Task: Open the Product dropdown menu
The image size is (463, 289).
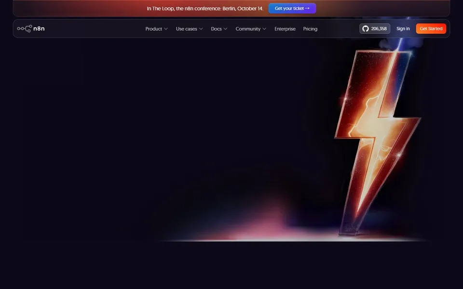Action: [156, 29]
